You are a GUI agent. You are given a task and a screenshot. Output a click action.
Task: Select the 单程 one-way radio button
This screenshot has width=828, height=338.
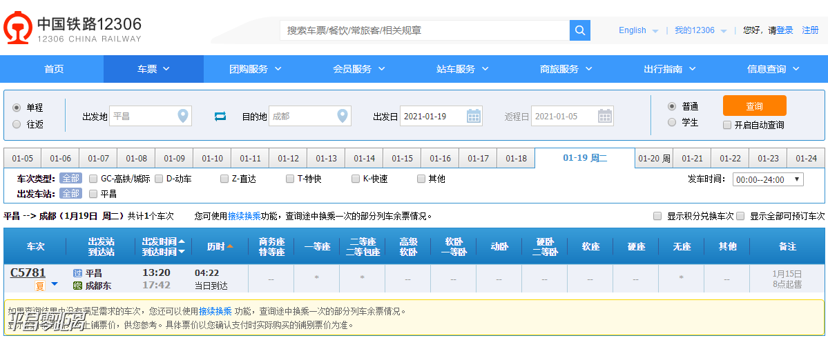[x=17, y=108]
